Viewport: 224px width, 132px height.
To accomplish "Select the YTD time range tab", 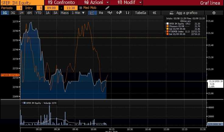I will click(38, 13).
